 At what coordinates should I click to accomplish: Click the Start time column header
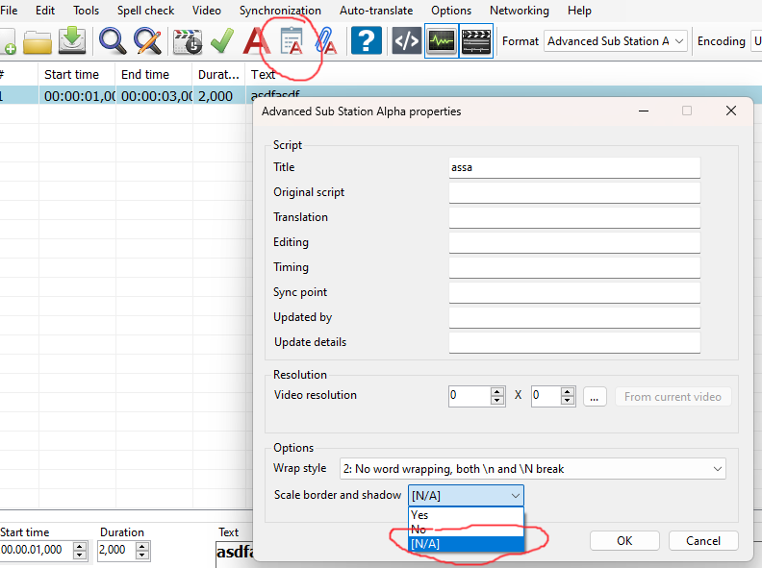click(77, 74)
